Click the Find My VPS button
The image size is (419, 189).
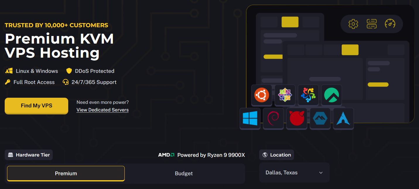pos(36,106)
